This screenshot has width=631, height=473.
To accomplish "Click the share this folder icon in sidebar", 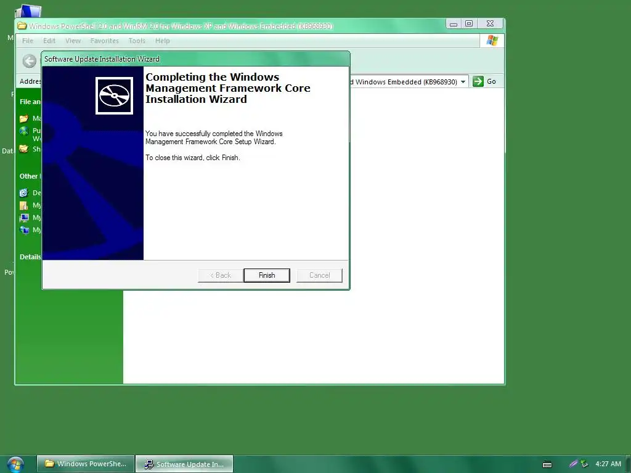I will point(24,149).
